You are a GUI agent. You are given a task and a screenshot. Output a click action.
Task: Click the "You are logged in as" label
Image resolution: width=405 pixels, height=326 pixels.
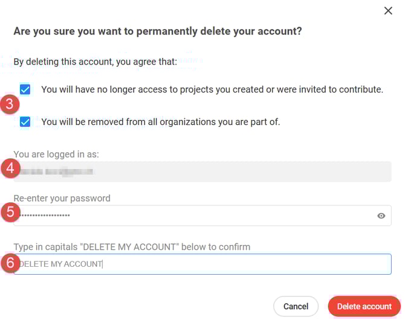56,154
